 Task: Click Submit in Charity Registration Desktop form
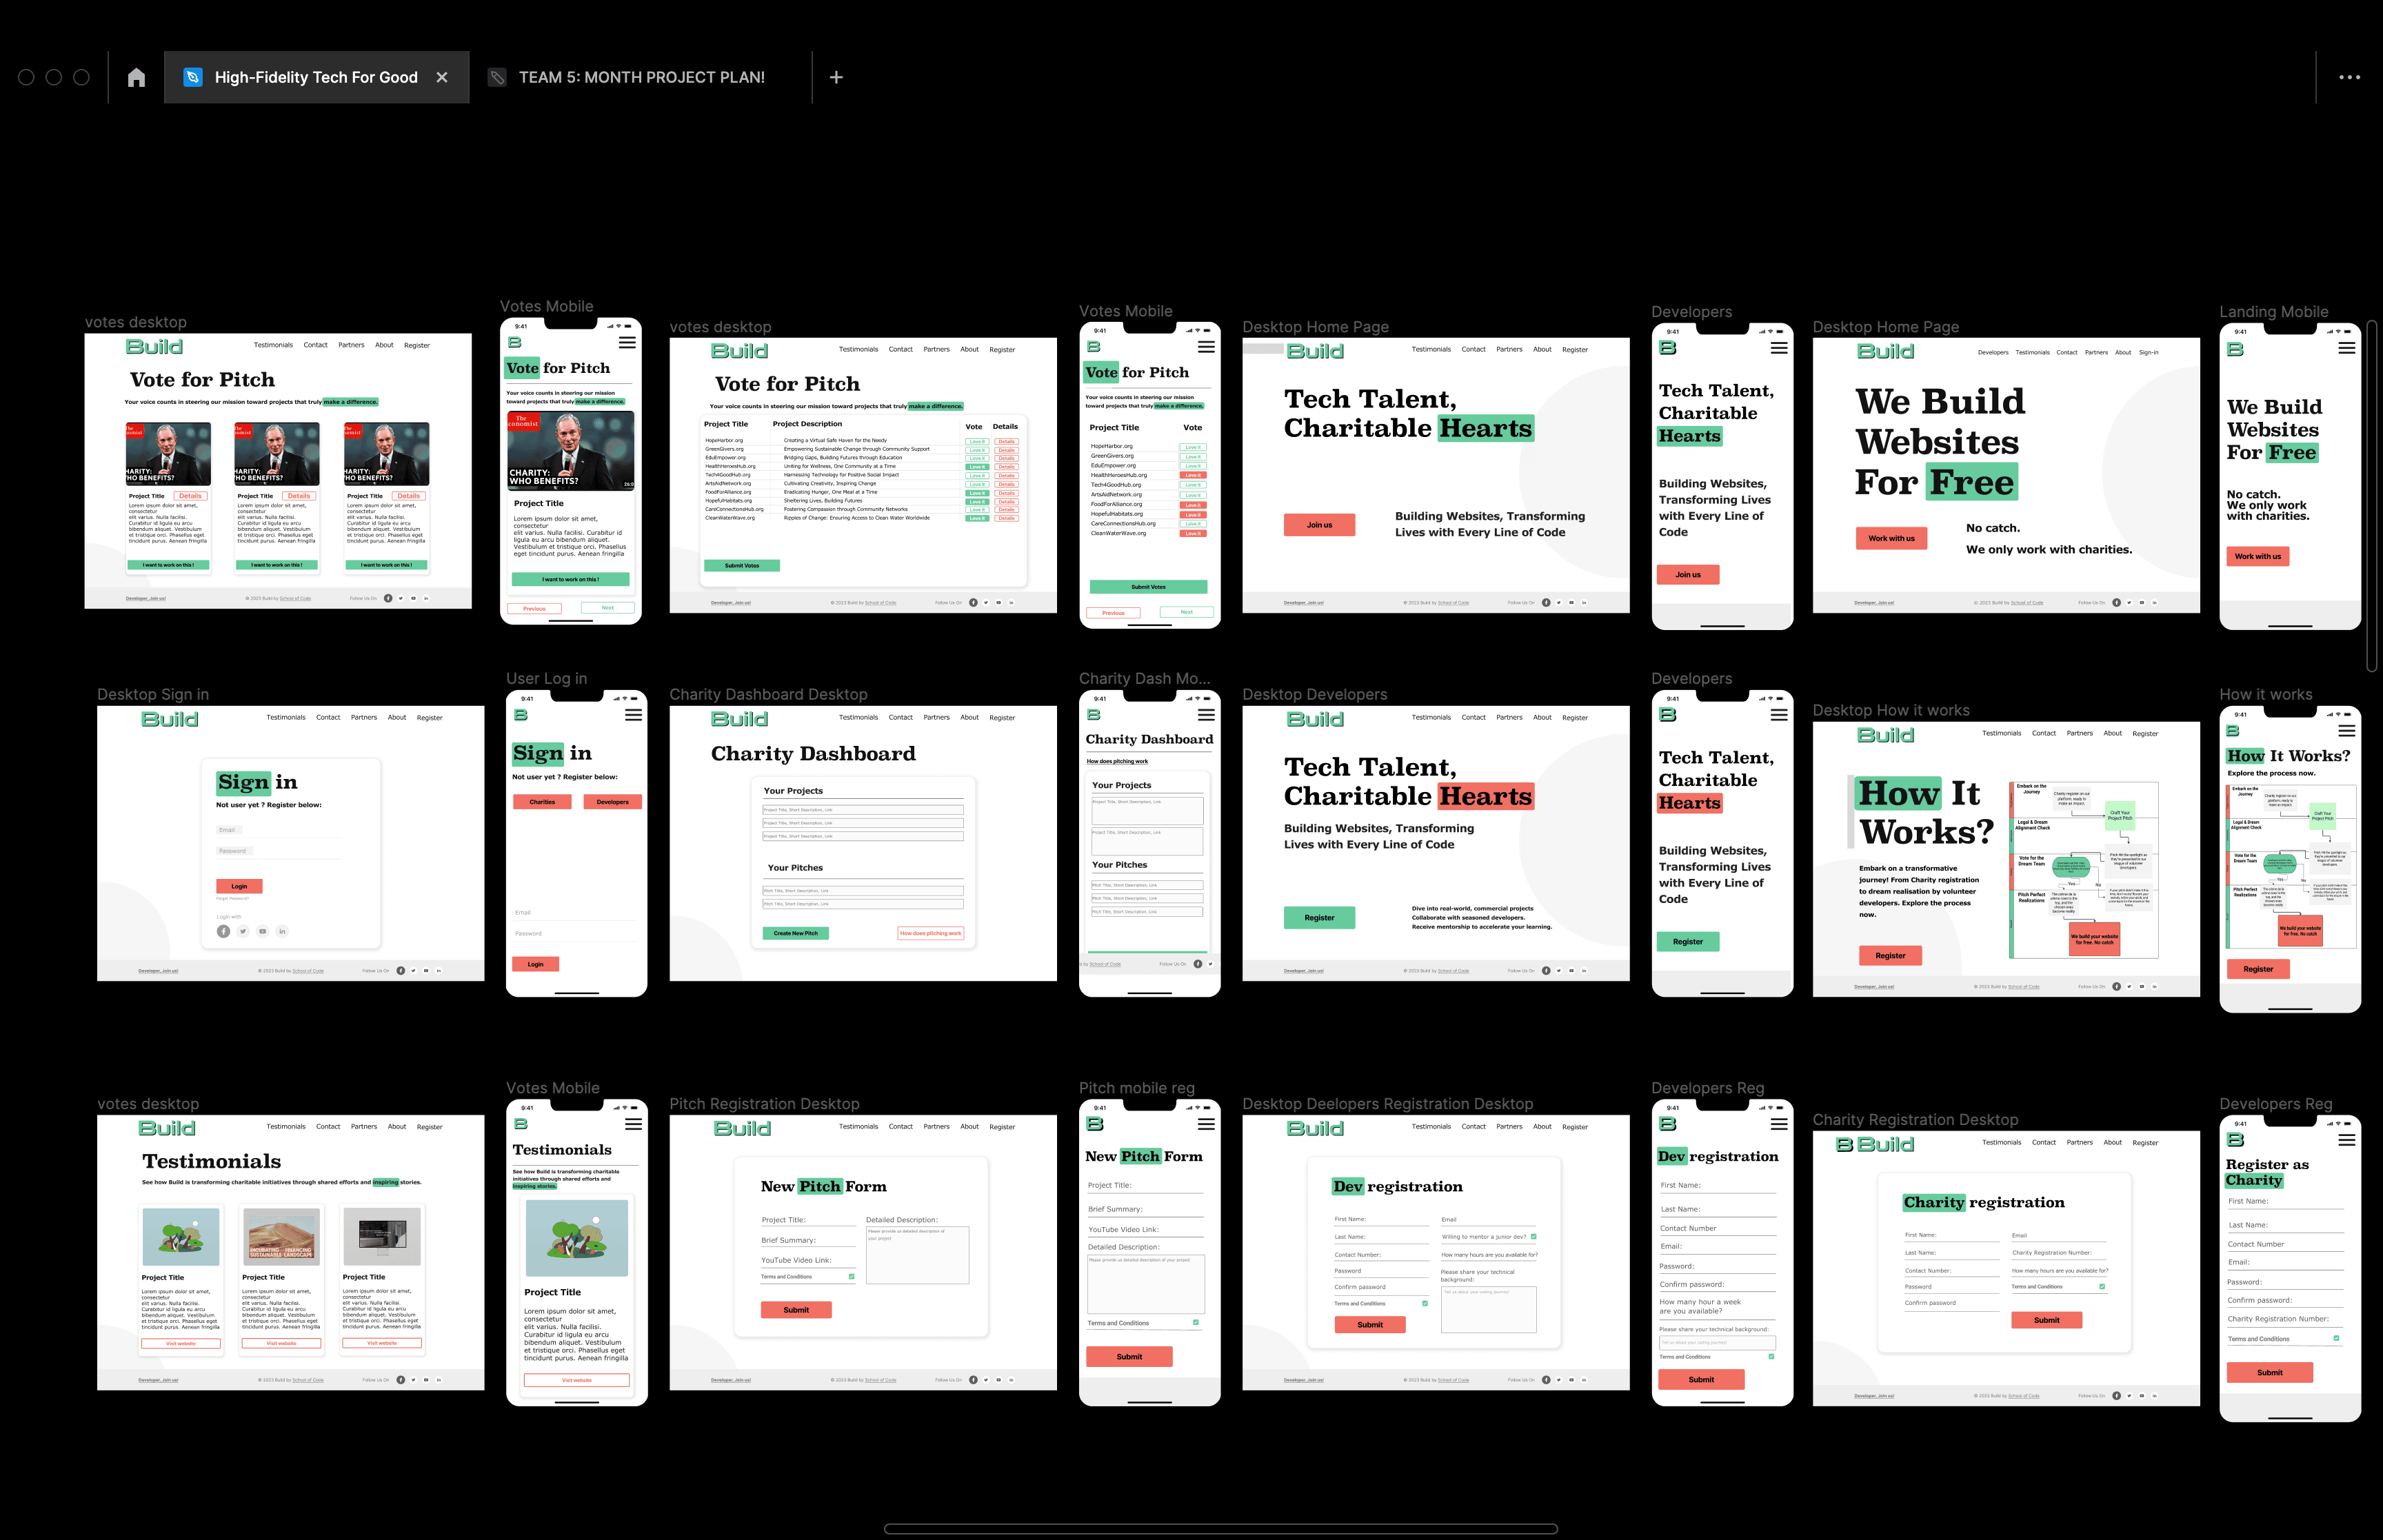coord(2046,1320)
